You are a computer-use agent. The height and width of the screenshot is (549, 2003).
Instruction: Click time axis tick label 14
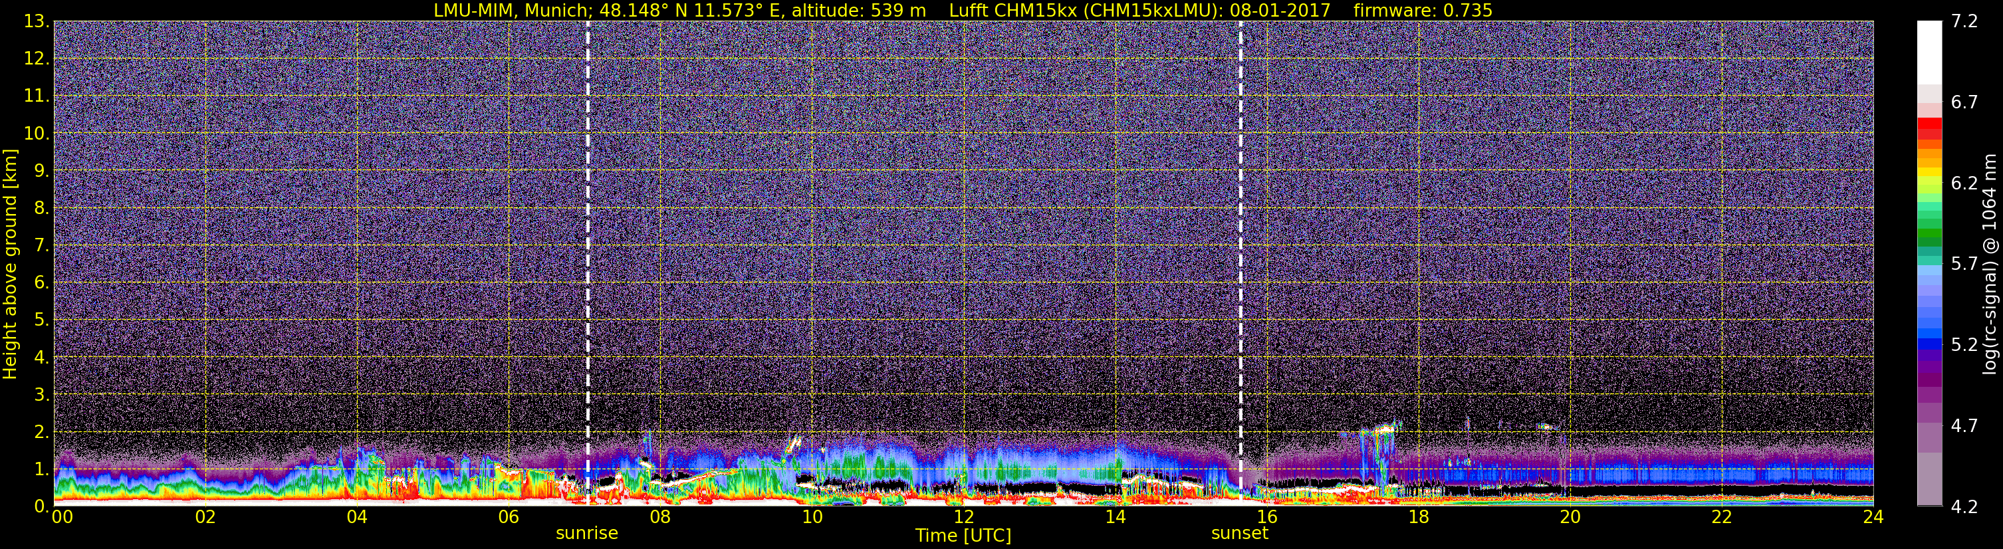[1115, 517]
